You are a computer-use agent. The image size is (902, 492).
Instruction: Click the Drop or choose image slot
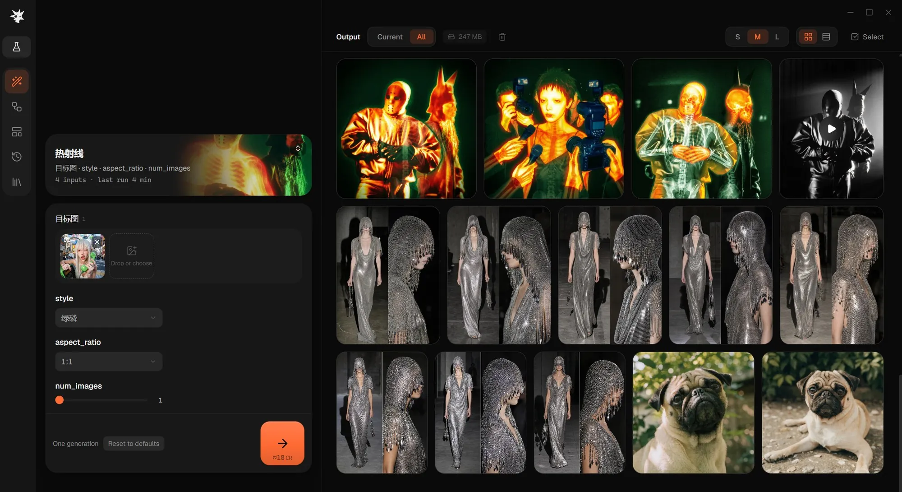pyautogui.click(x=132, y=256)
